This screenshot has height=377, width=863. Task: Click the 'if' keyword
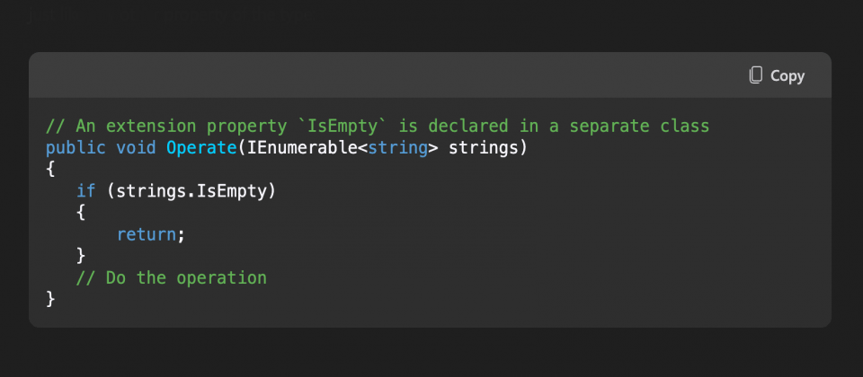point(86,190)
